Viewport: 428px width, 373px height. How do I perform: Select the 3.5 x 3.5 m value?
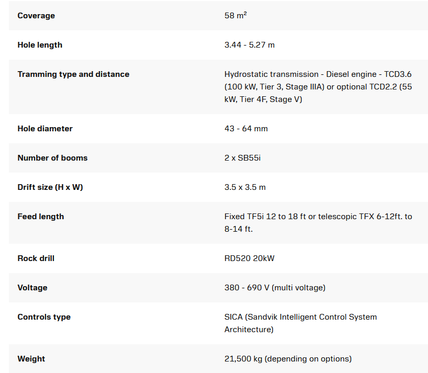[x=245, y=187]
